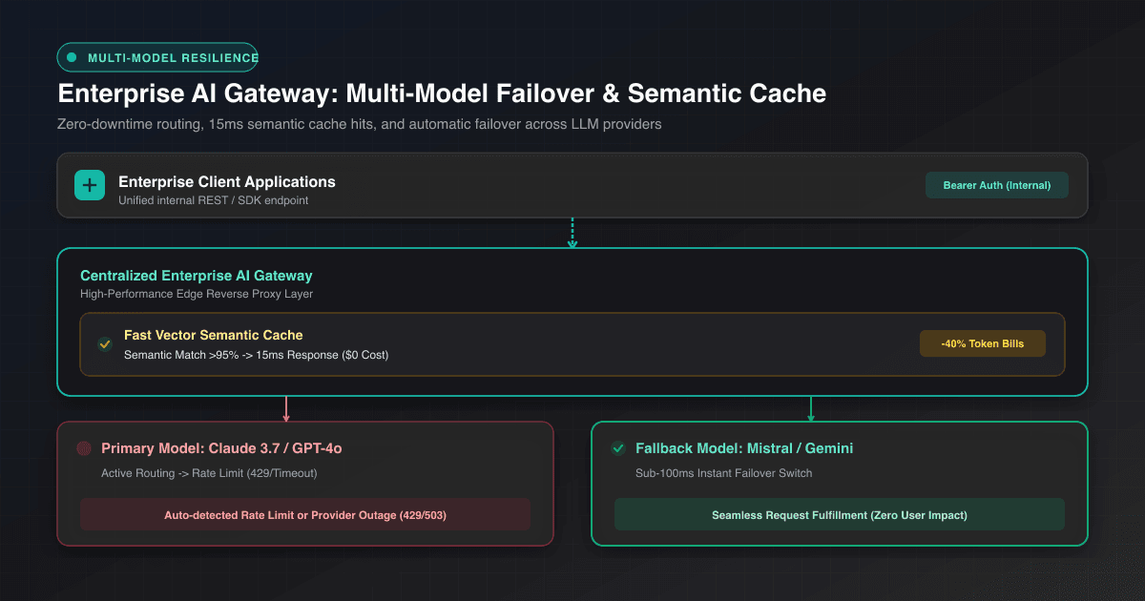Click Semantic Match >95% -> 15ms Response text
Viewport: 1145px width, 601px height.
click(256, 355)
